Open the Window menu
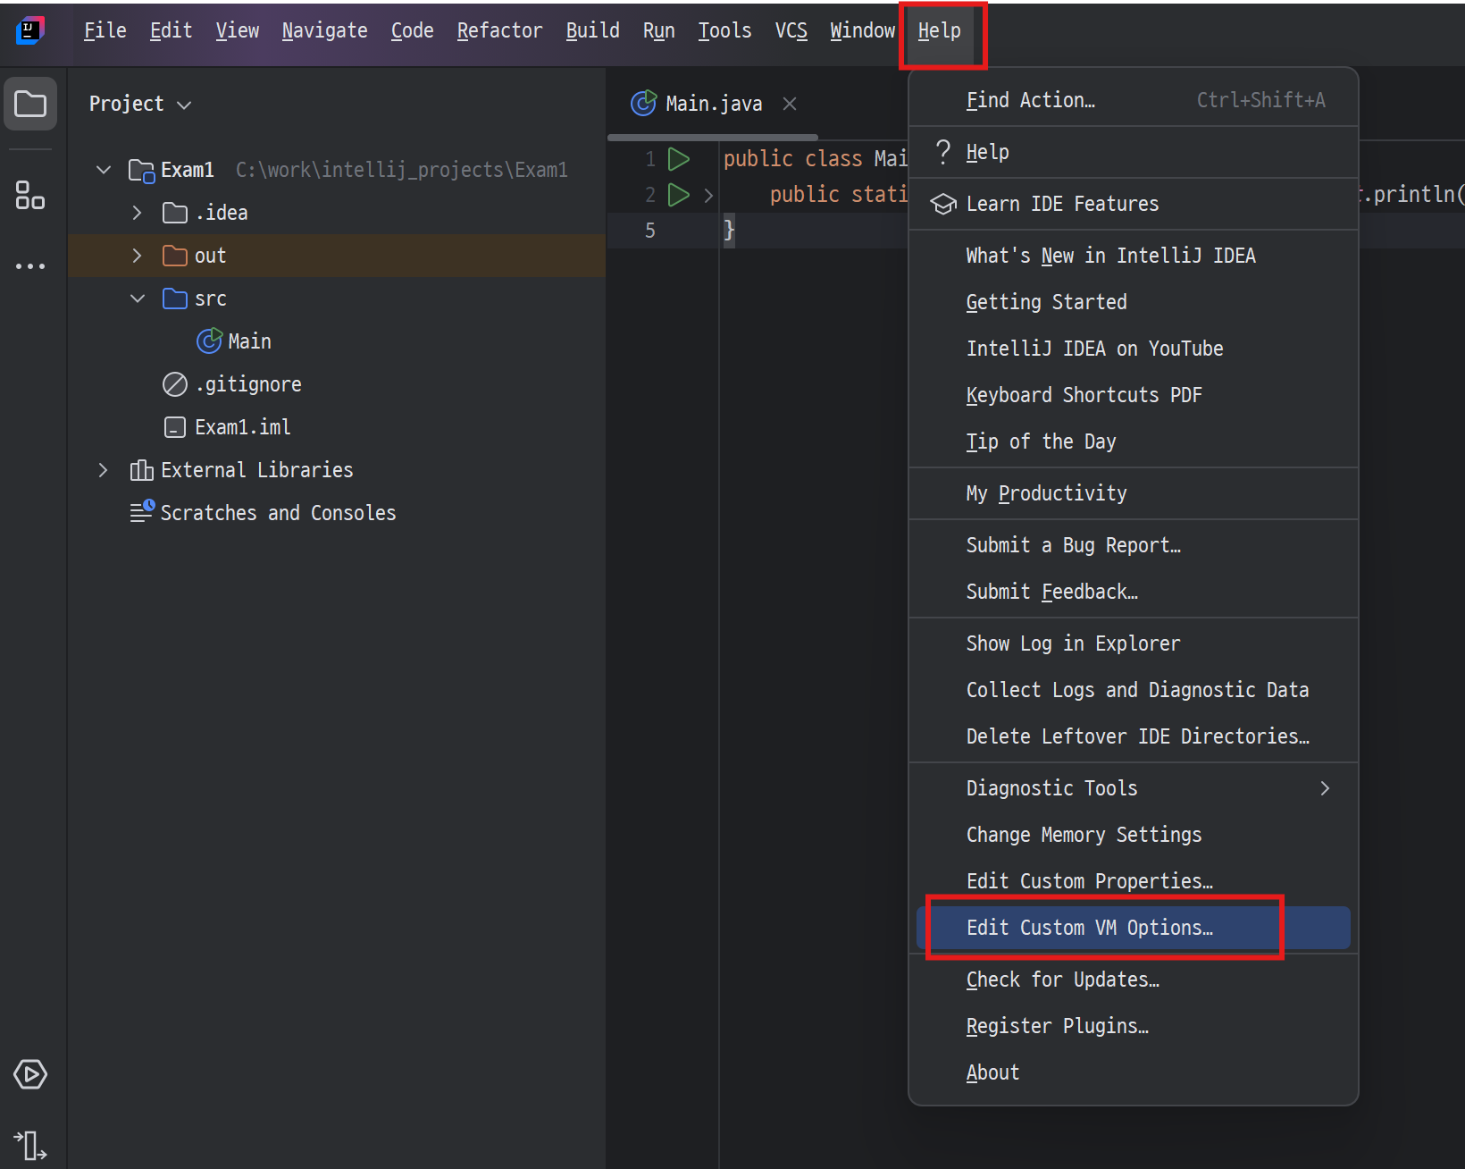Viewport: 1465px width, 1169px height. [862, 30]
